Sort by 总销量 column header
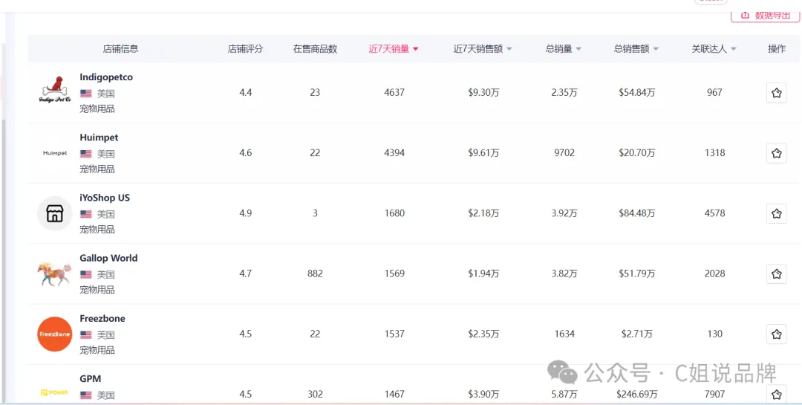 (563, 49)
